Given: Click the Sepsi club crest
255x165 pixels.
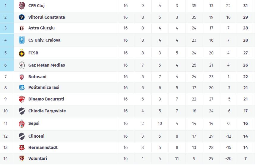Looking at the screenshot, I should click(x=22, y=123).
